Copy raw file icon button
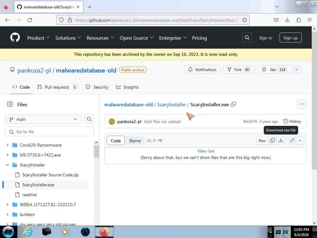 (x=272, y=140)
